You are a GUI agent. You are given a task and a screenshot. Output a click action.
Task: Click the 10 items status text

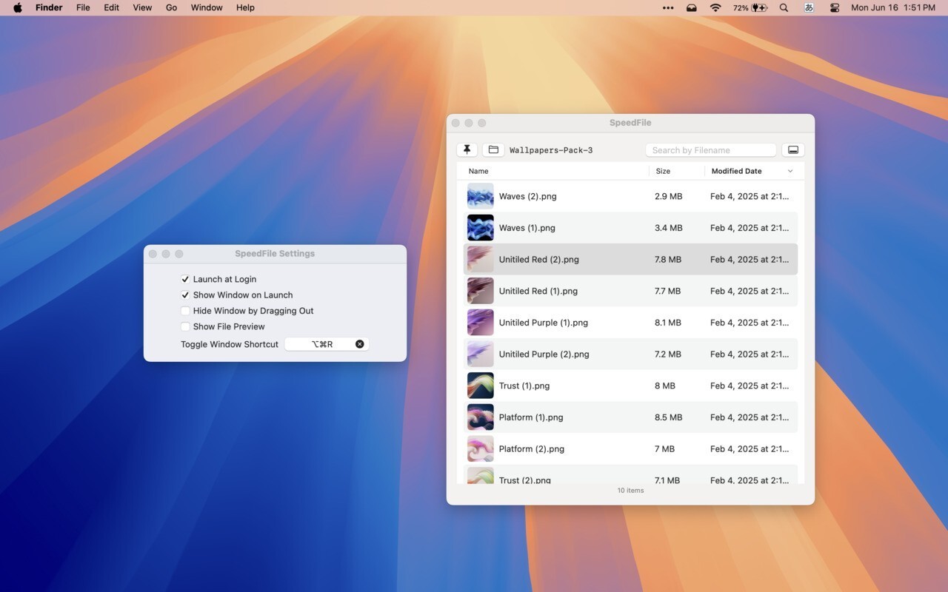coord(630,490)
